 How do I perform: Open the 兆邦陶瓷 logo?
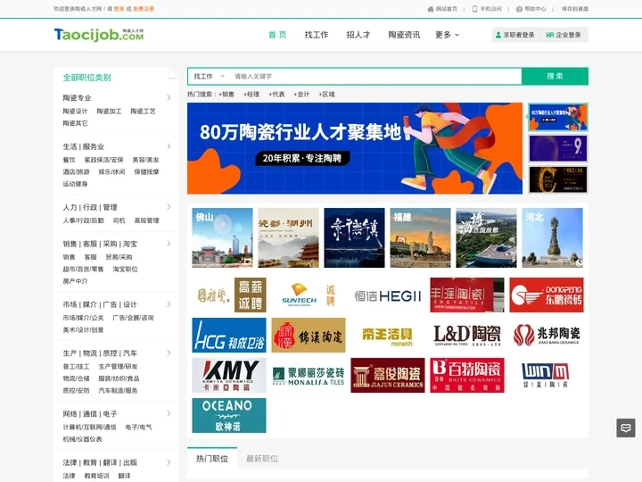pyautogui.click(x=547, y=335)
